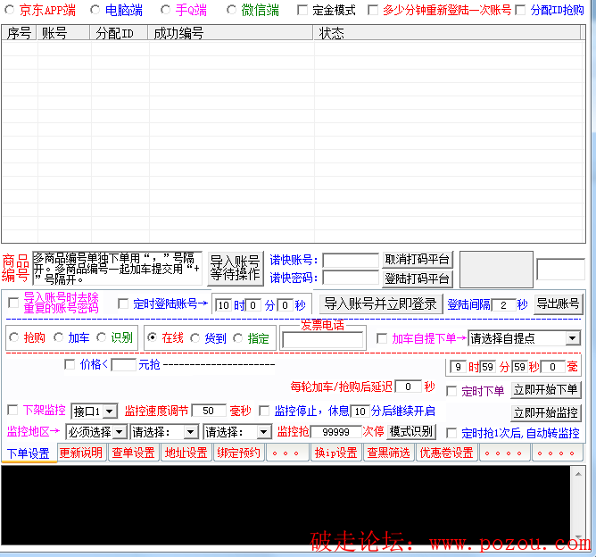Tick 定时抢1次后,自动转监控 checkbox
This screenshot has width=596, height=557.
(451, 433)
